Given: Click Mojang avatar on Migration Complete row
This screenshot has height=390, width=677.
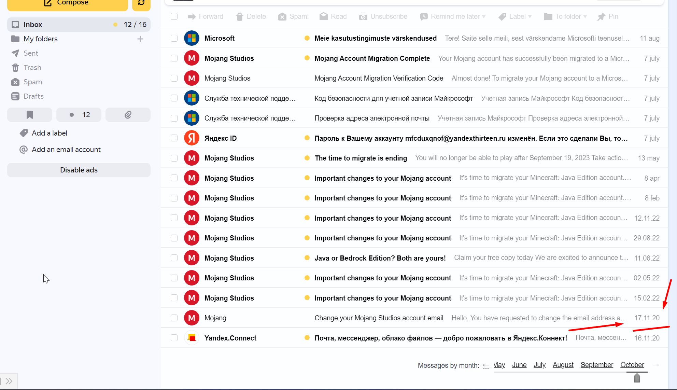Looking at the screenshot, I should coord(192,58).
